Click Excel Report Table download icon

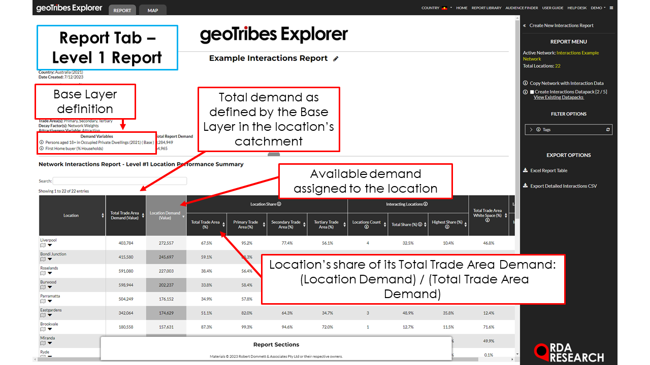526,170
